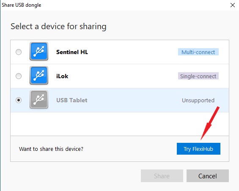Close the Share USB dongle dialog
Image resolution: width=239 pixels, height=191 pixels.
pyautogui.click(x=233, y=5)
